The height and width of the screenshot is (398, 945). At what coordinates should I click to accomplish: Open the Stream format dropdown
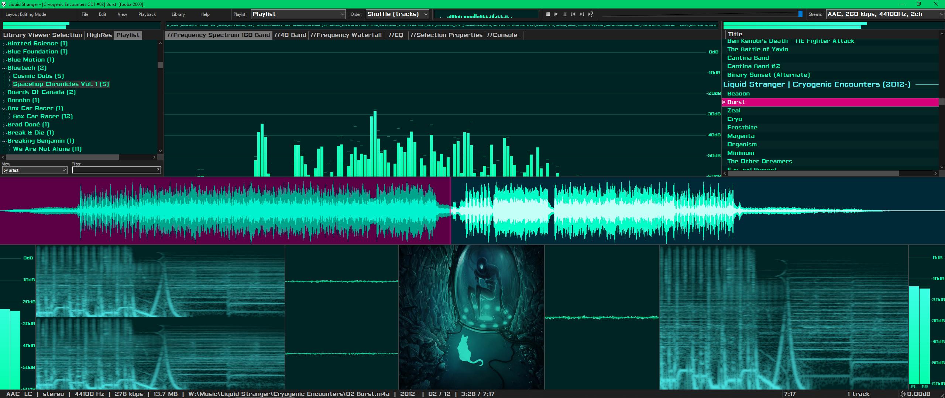coord(885,14)
